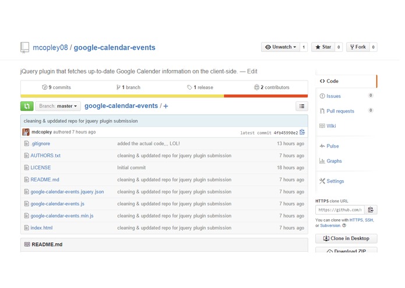The height and width of the screenshot is (288, 405).
Task: Click the mcopley08 owner link
Action: coord(50,48)
